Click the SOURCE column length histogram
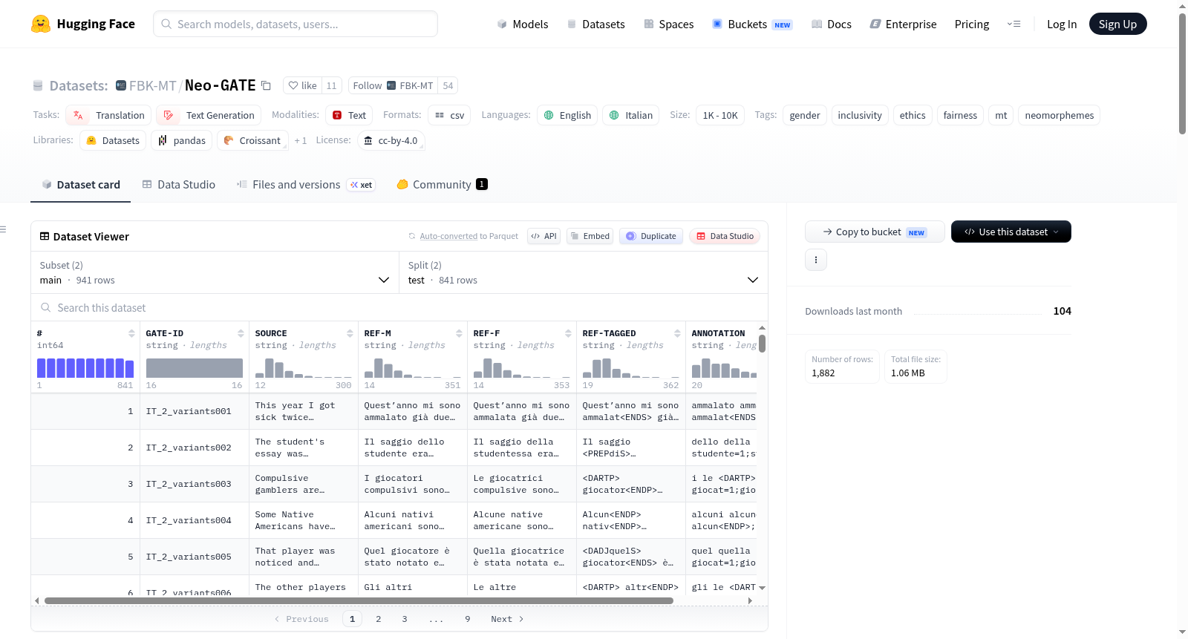 (x=303, y=368)
